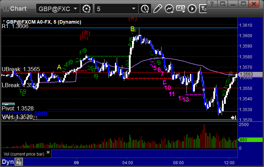The width and height of the screenshot is (264, 167).
Task: Start bar replay with play icon
Action: click(x=192, y=9)
